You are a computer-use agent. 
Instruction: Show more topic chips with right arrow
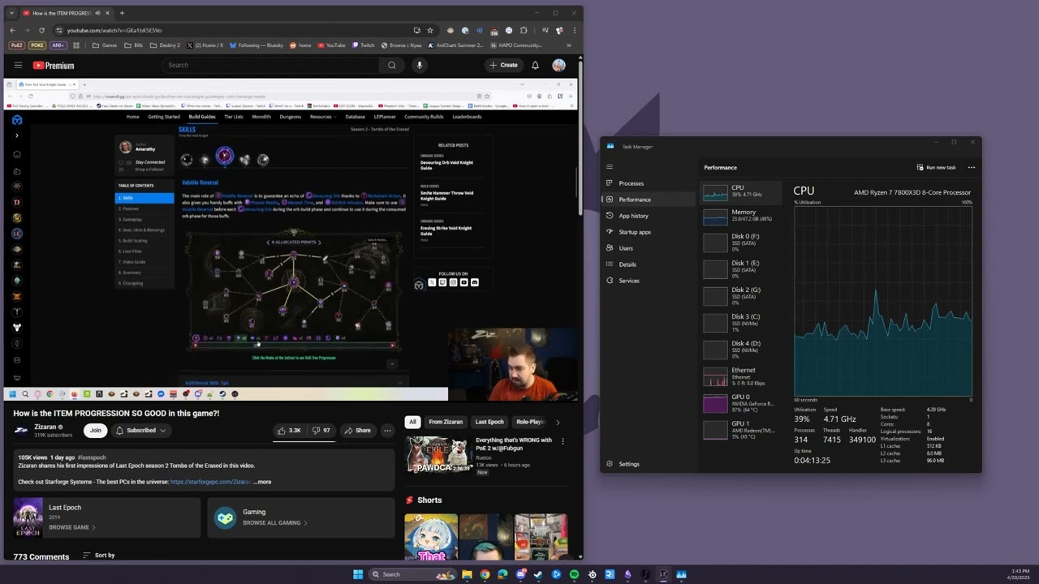(558, 422)
